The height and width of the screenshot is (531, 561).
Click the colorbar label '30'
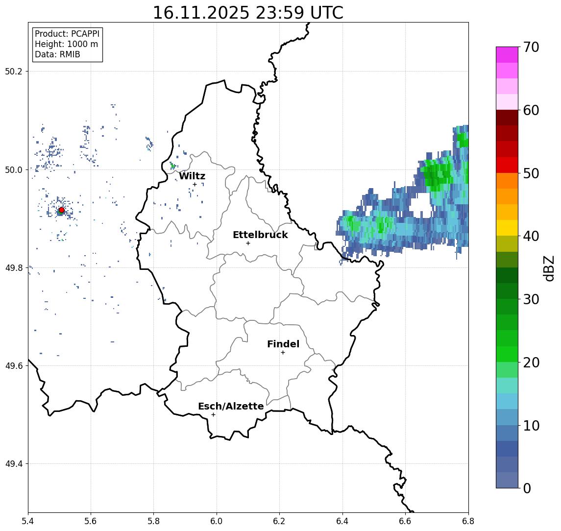click(531, 299)
